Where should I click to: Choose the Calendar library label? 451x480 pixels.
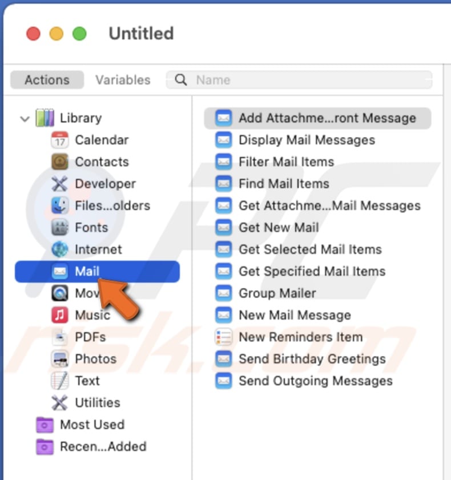[102, 140]
